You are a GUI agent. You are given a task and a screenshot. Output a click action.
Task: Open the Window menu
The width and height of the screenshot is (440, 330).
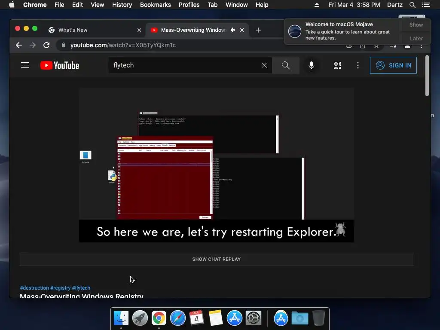[237, 5]
